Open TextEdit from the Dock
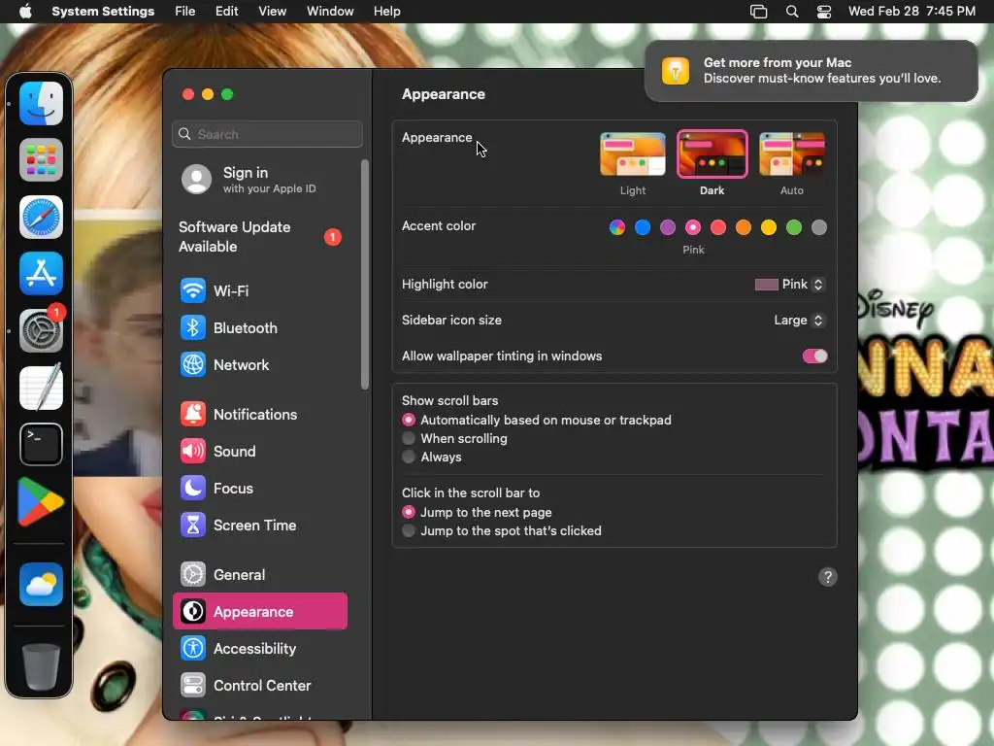Viewport: 994px width, 746px height. (41, 387)
